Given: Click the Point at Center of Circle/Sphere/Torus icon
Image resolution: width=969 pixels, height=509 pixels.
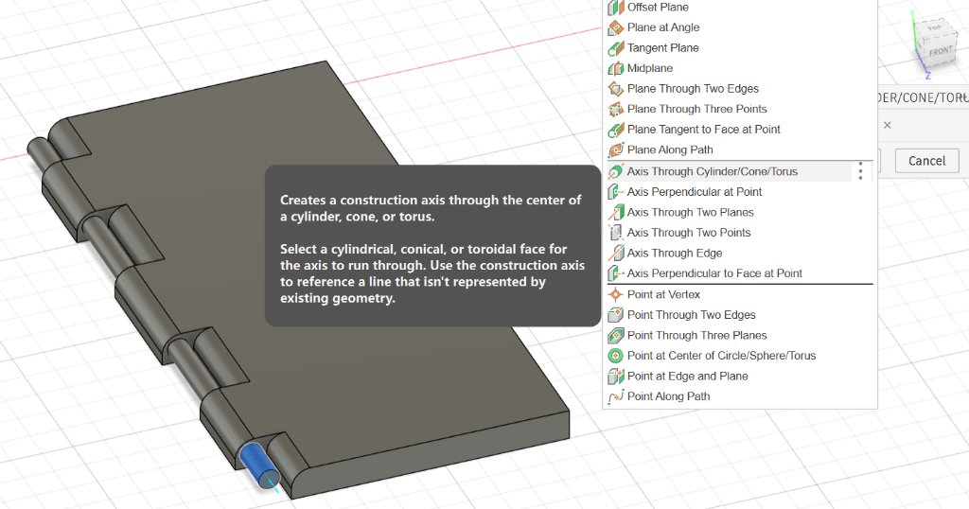Looking at the screenshot, I should 616,356.
